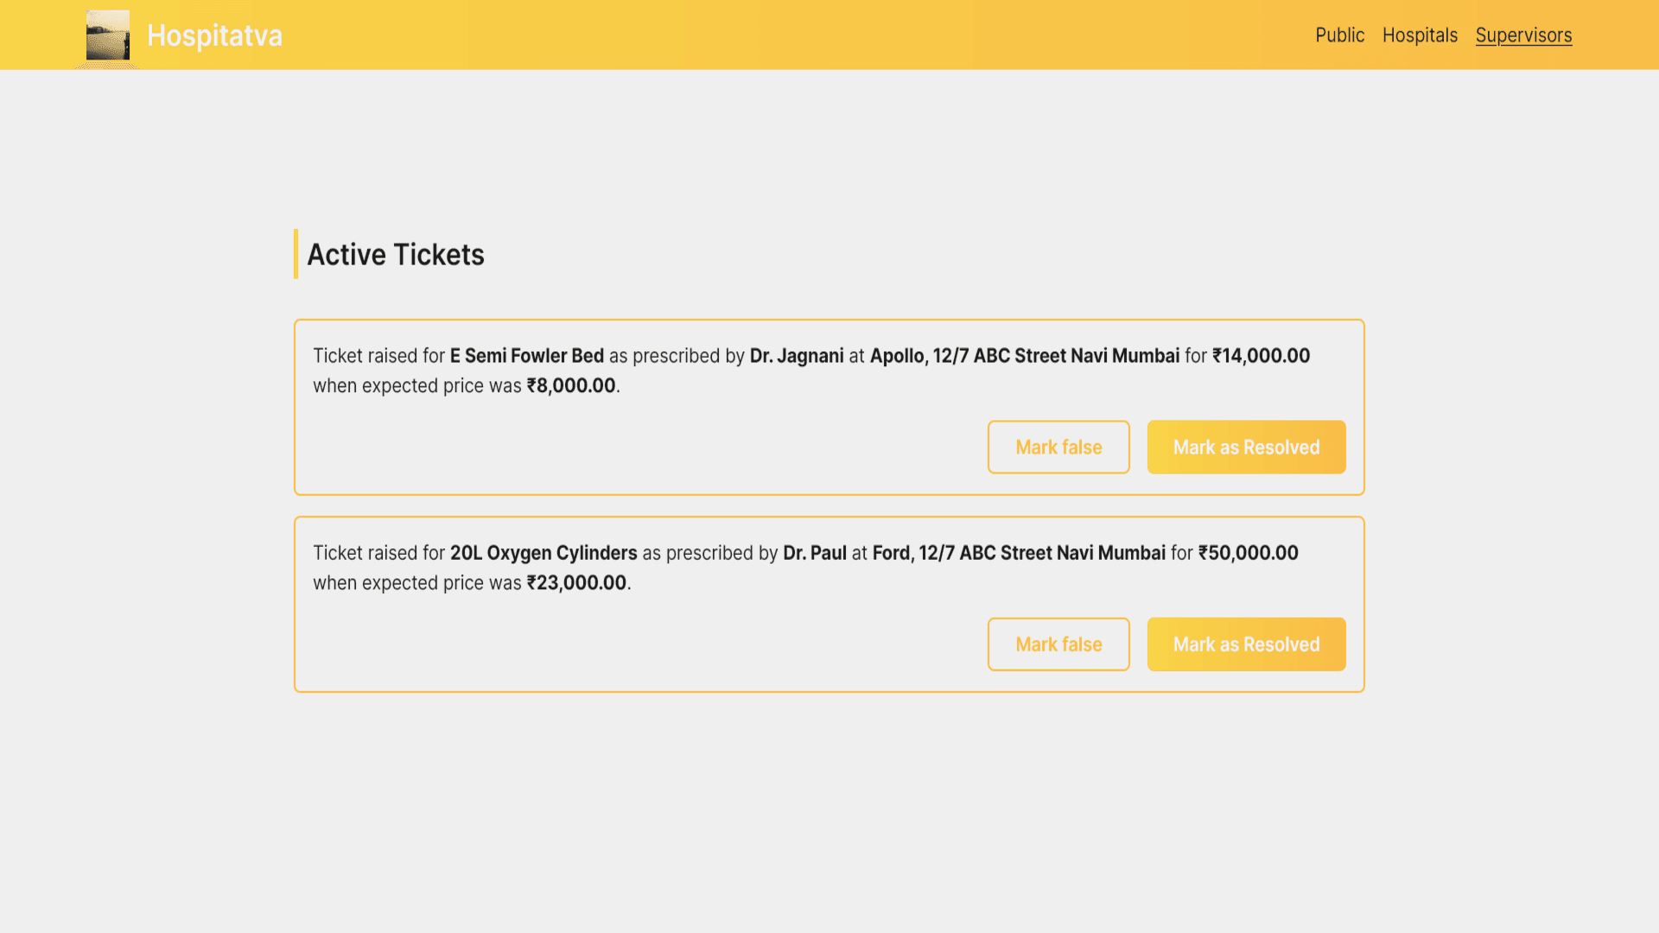Screen dimensions: 1659x933
Task: Mark the Semi Fowler Bed ticket false
Action: pos(1058,447)
